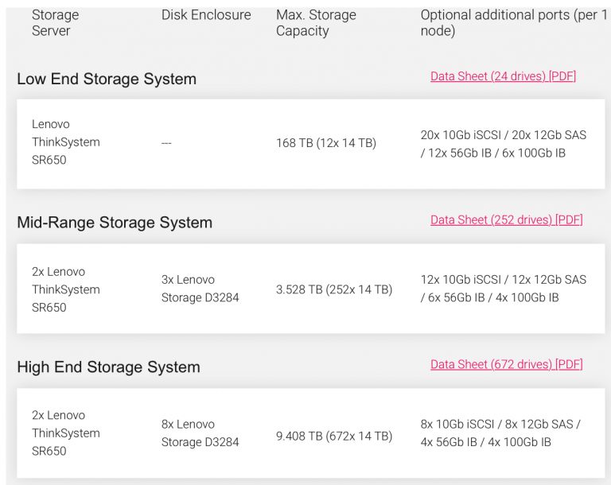Click the Optional additional ports column header
Image resolution: width=611 pixels, height=485 pixels.
[x=513, y=23]
